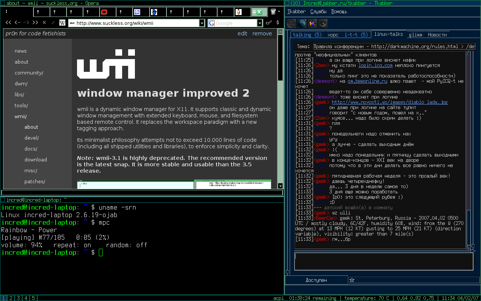Screen dimensions: 481x301
Task: Open the Tkabber menu
Action: (296, 11)
